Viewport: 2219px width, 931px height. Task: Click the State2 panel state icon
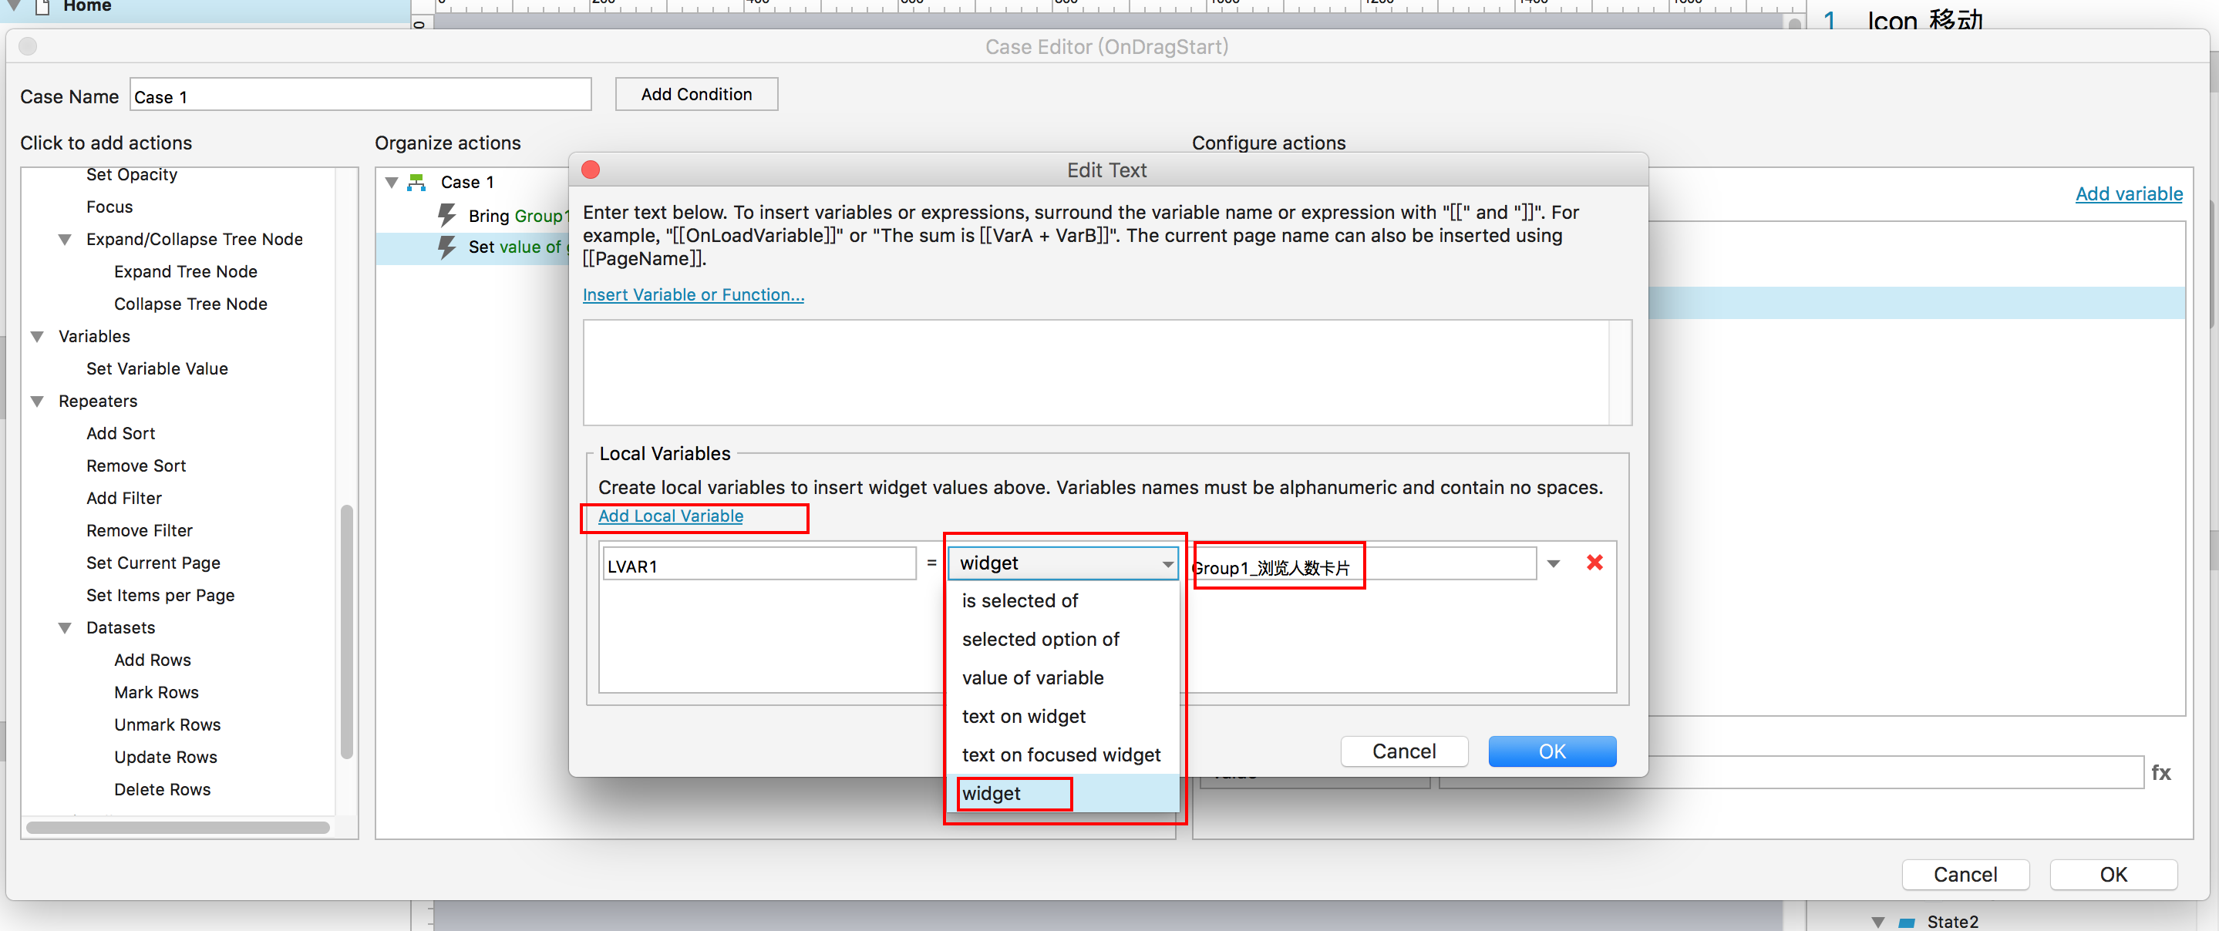1908,922
